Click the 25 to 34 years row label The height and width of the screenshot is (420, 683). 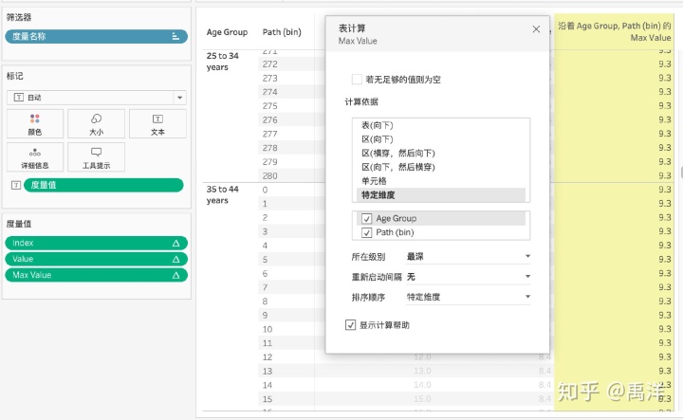pos(223,62)
